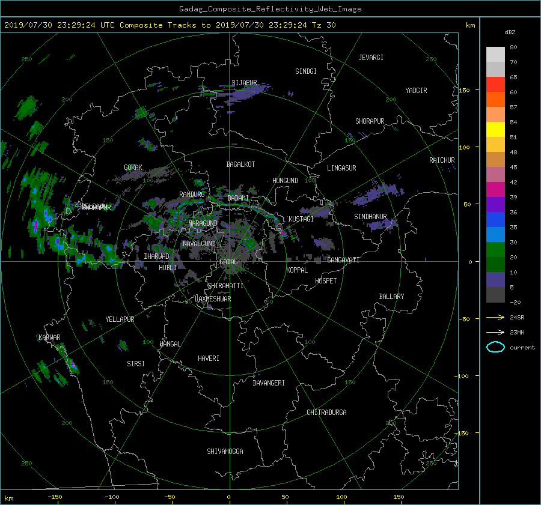Click the YELLAPUR city label
This screenshot has height=505, width=541.
click(120, 319)
